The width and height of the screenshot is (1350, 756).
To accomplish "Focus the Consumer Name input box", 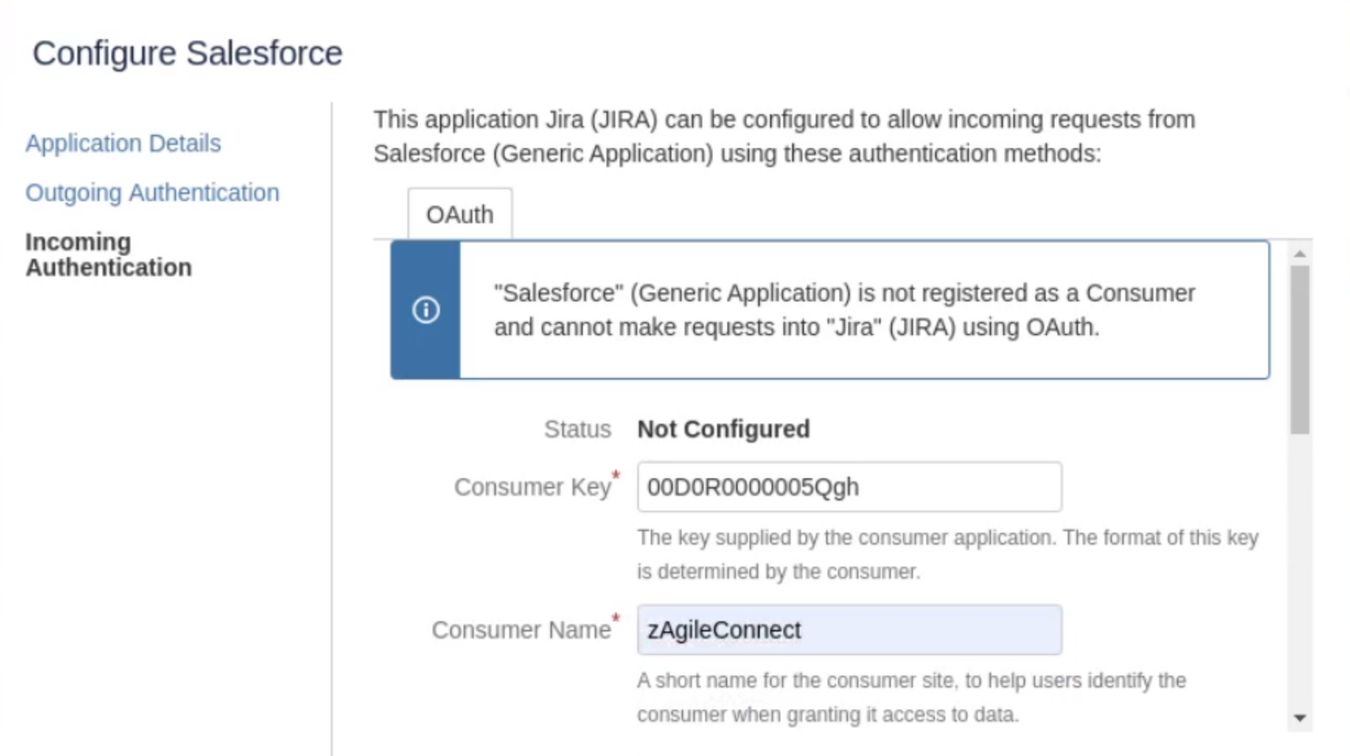I will click(849, 630).
